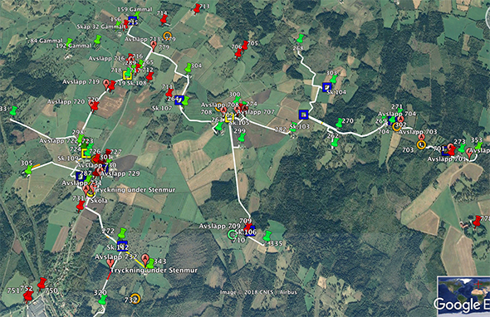The width and height of the screenshot is (490, 317).
Task: Select the green pushpin labeled 268
Action: point(300,39)
